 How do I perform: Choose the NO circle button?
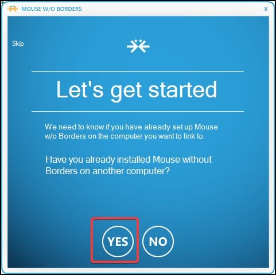click(x=158, y=241)
